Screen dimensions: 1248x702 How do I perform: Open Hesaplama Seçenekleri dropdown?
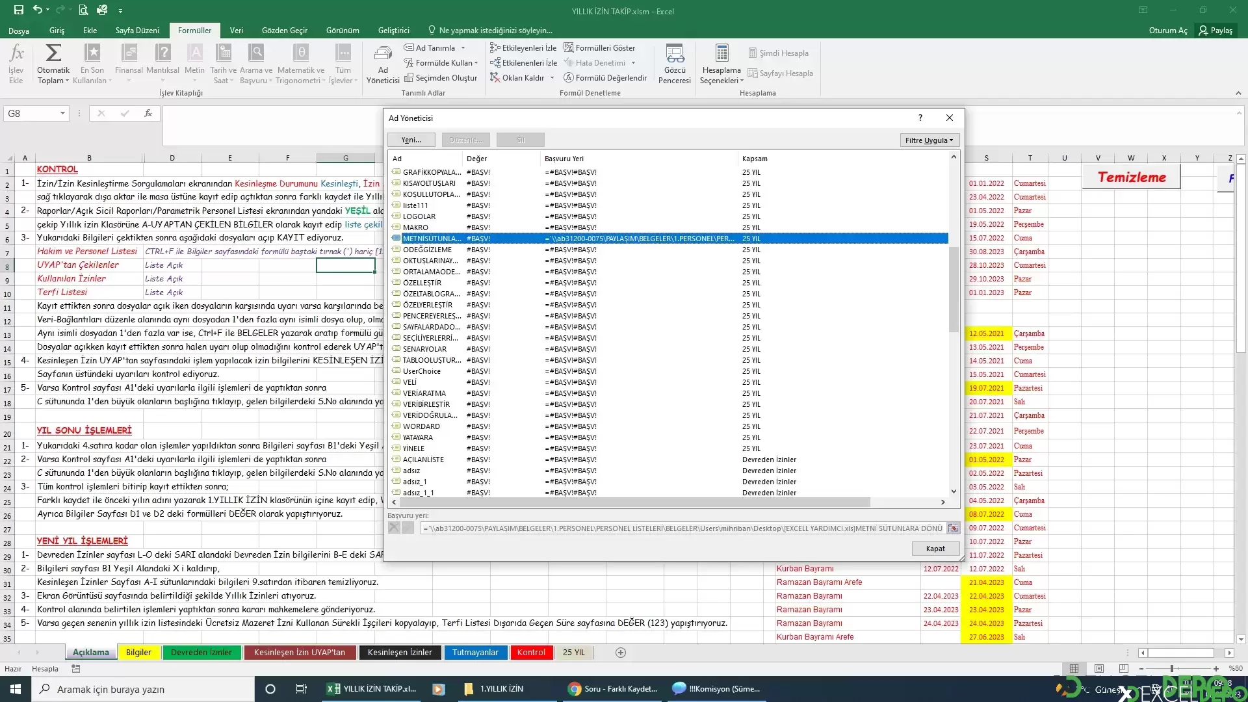coord(721,64)
